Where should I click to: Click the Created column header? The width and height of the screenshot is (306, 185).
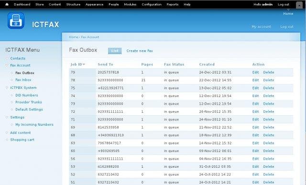207,65
